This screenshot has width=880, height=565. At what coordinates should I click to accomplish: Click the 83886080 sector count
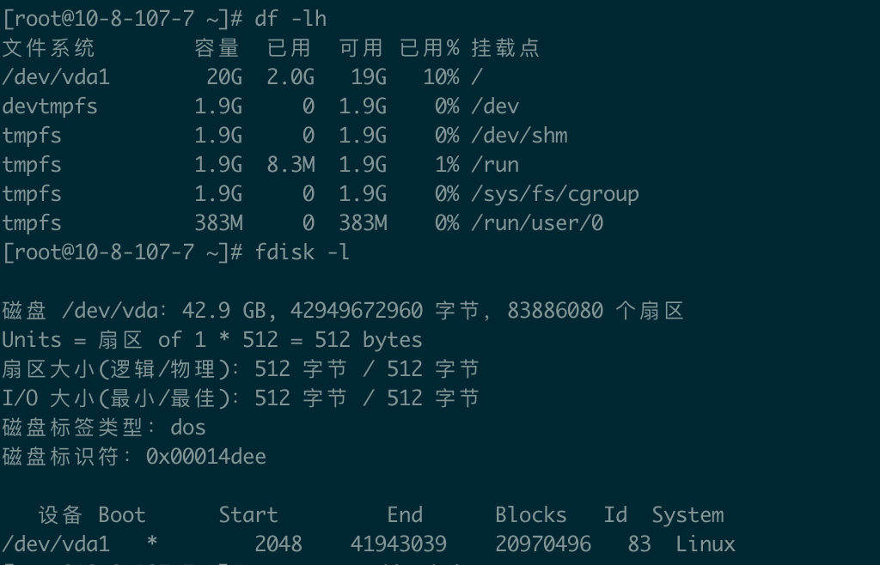555,310
